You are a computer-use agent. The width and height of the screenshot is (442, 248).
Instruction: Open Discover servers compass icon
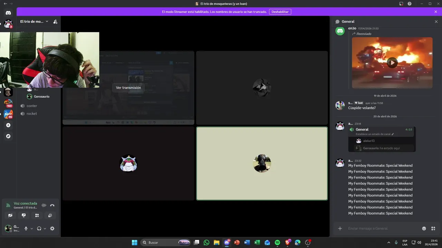point(8,136)
